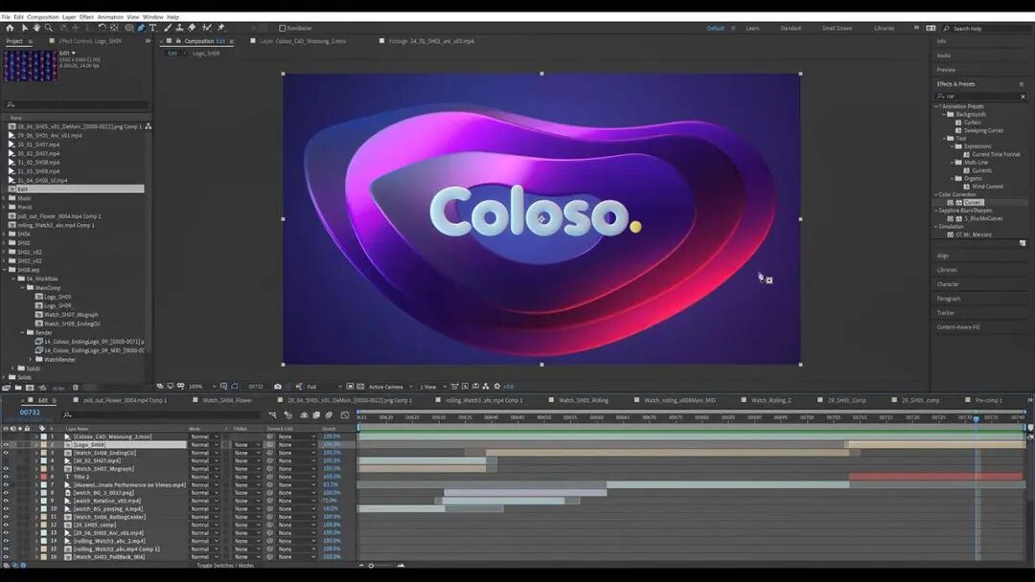Enable Motion Blur switch in timeline header
The width and height of the screenshot is (1035, 582).
329,414
